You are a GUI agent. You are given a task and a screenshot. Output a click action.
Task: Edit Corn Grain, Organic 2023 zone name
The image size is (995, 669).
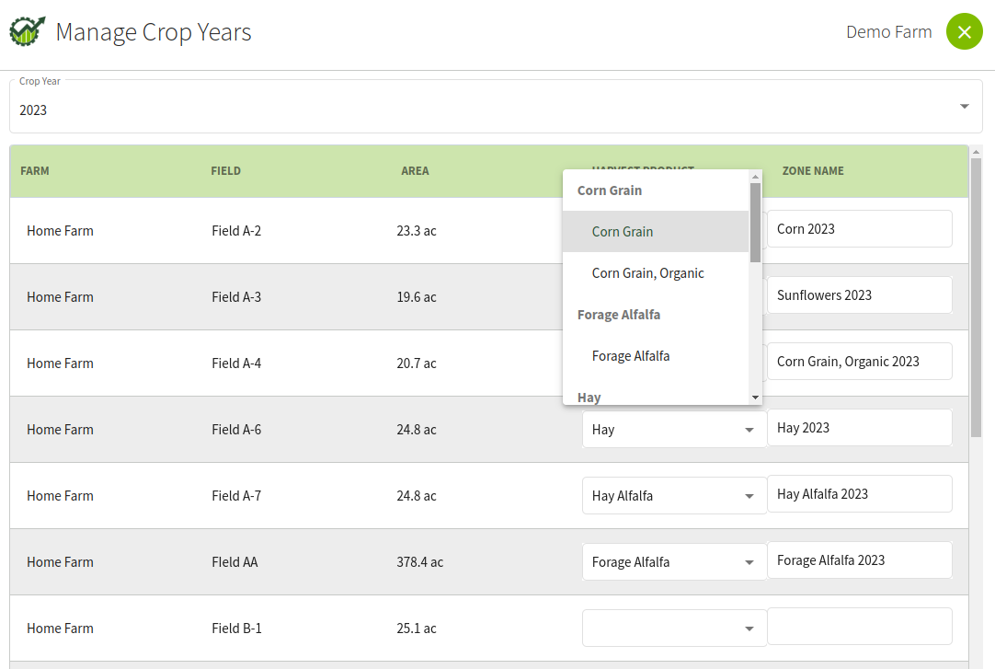[x=859, y=361]
